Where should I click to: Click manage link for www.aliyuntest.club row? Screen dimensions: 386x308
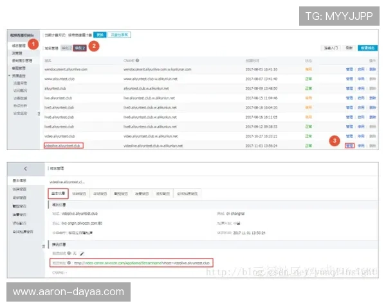(x=349, y=79)
